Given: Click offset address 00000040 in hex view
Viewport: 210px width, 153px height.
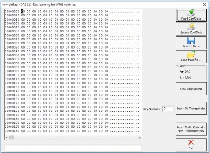Looking at the screenshot, I should (x=12, y=27).
